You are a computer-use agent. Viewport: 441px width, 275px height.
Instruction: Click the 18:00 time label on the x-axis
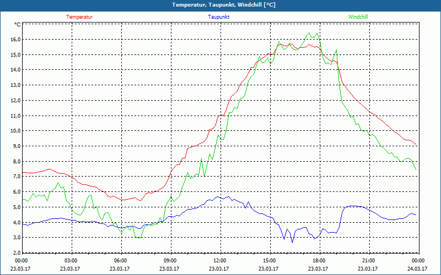point(318,261)
